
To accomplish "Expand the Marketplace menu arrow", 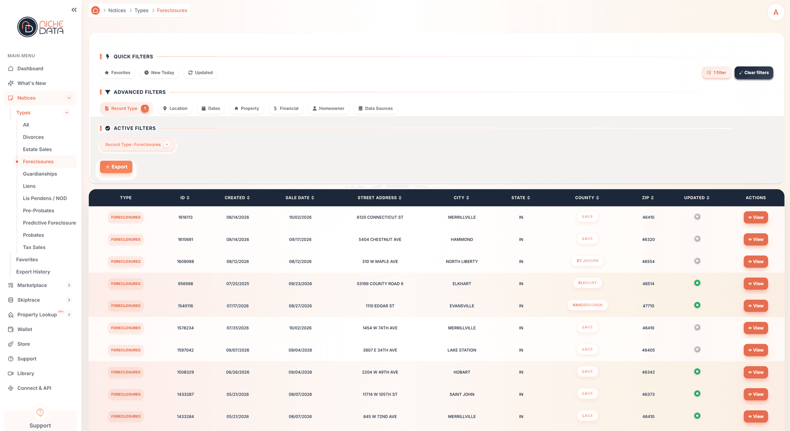I will coord(69,285).
